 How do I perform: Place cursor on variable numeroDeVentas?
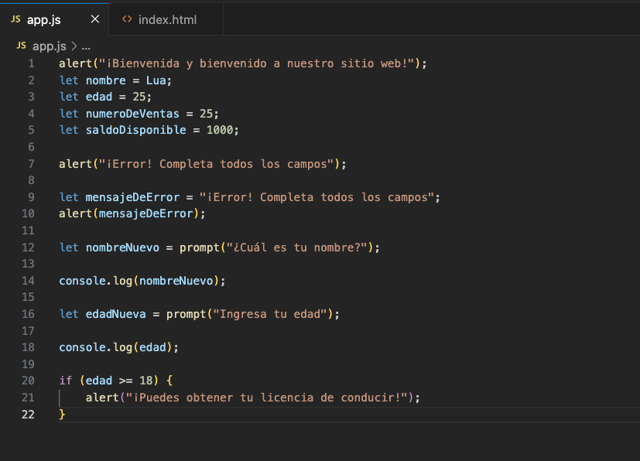tap(132, 114)
